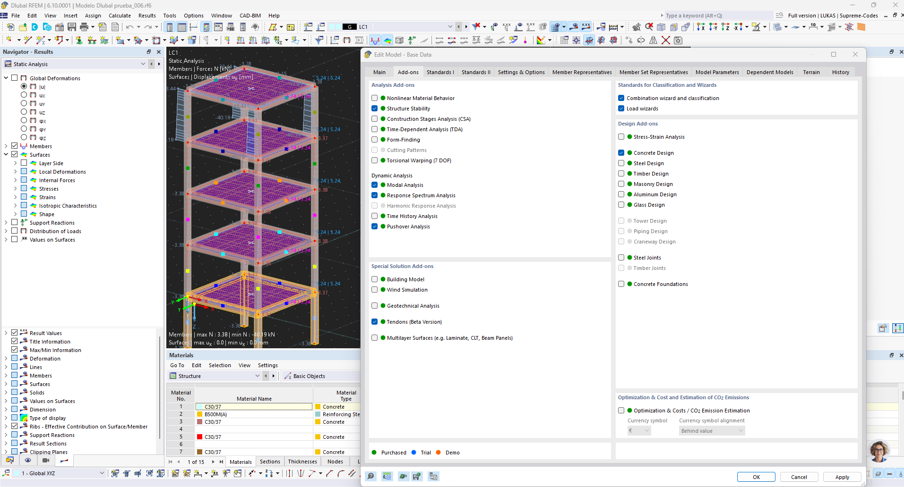Open the Static Analysis dropdown in Navigator
Screen dimensions: 904x487
[x=143, y=64]
